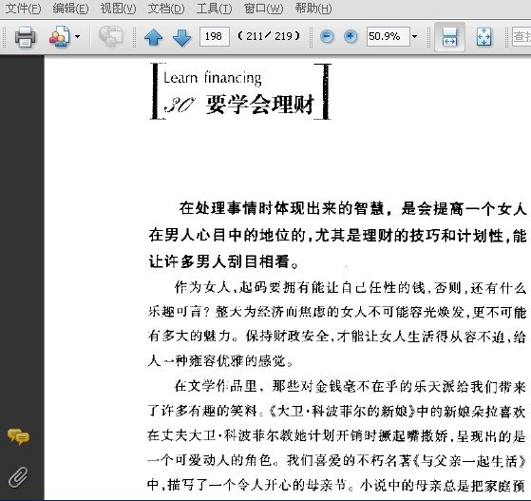
Task: Go to next page with down arrow
Action: coord(181,37)
